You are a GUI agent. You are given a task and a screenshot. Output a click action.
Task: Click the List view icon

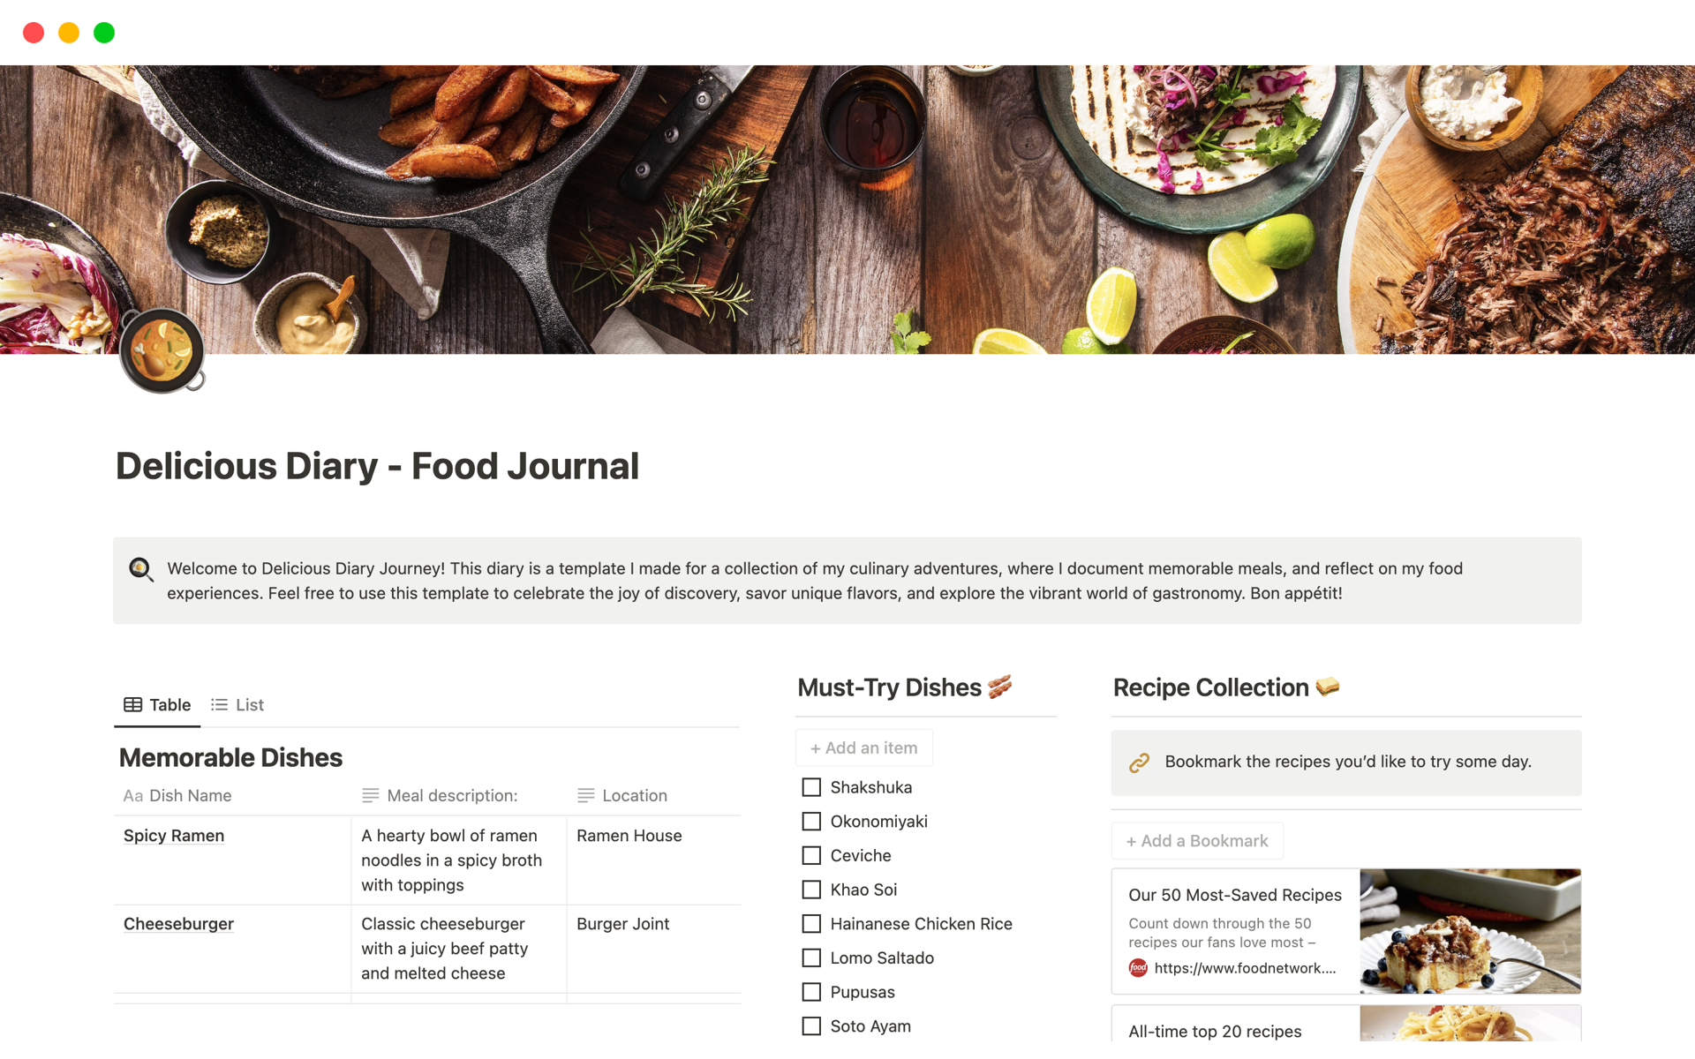(x=220, y=704)
